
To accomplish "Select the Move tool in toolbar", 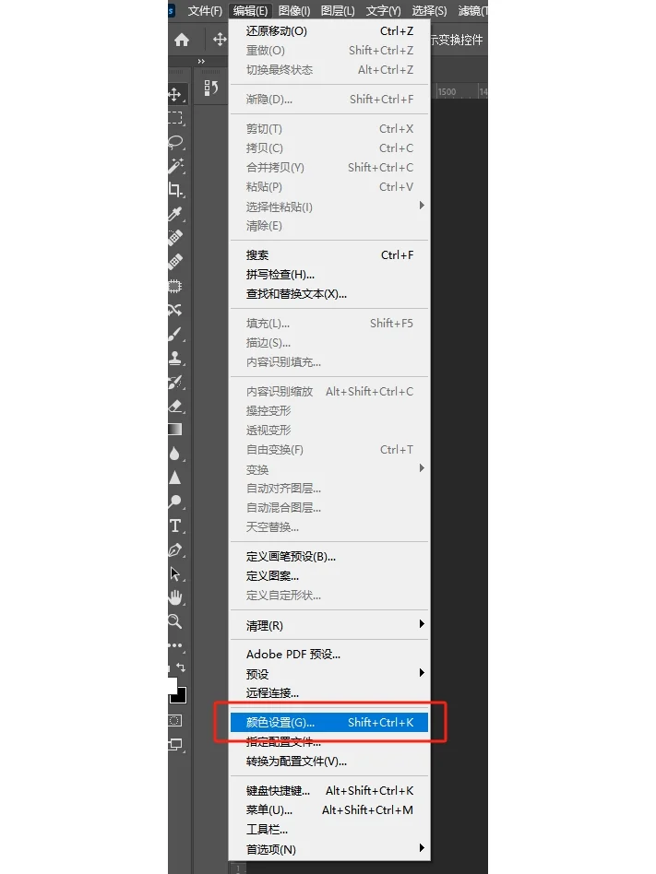I will tap(174, 94).
